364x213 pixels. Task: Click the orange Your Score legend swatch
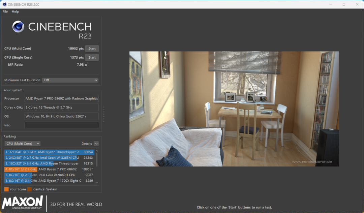6,189
